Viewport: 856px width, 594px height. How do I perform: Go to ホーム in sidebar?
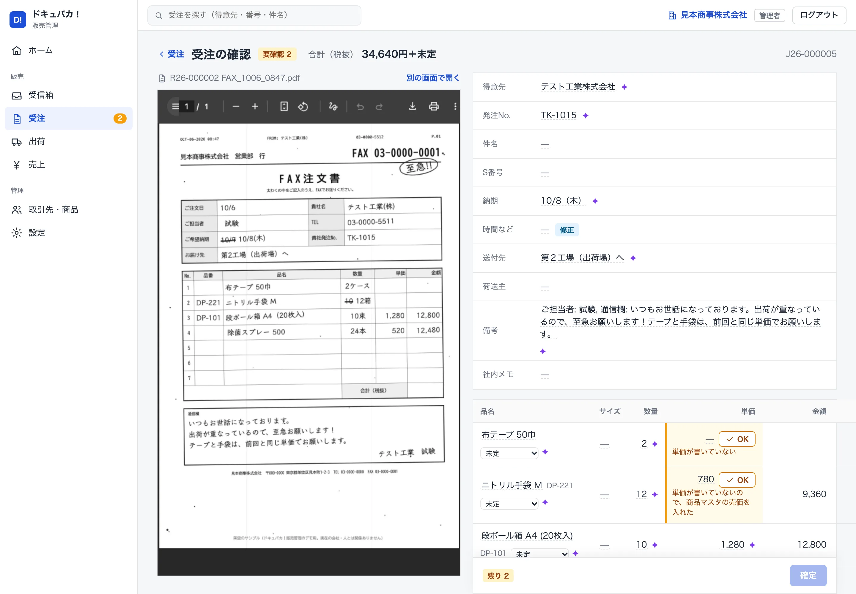tap(69, 50)
